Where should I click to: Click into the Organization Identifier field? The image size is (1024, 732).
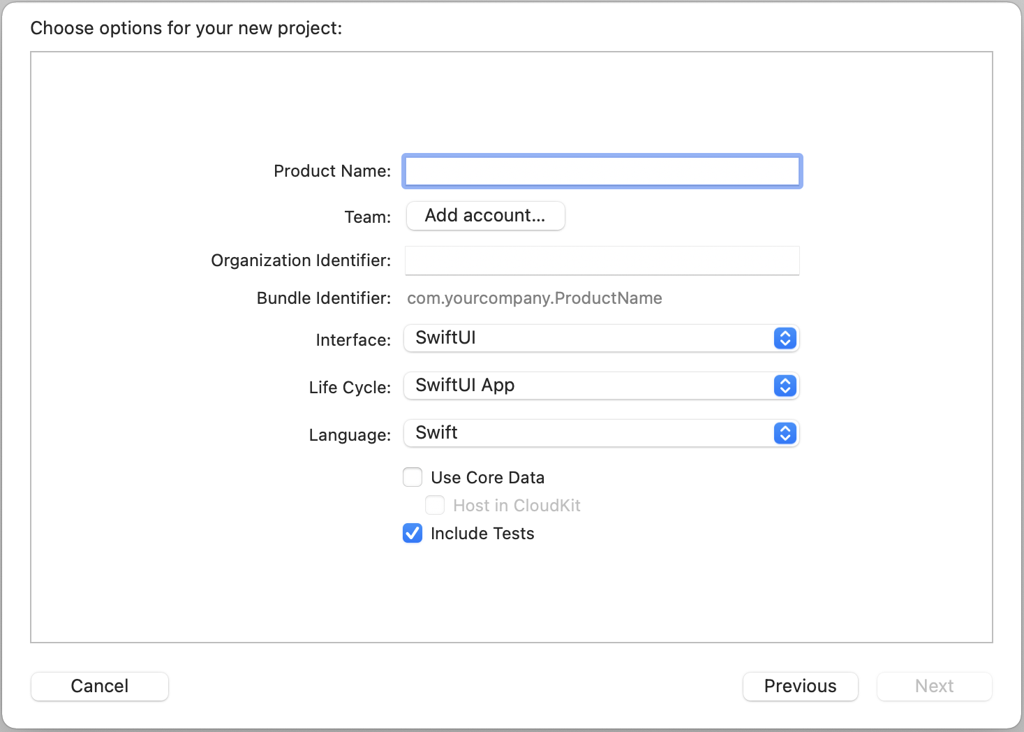(x=602, y=261)
